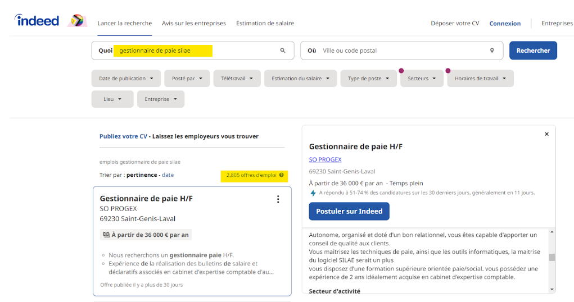Click the description scrollbar thumb

pos(552,257)
